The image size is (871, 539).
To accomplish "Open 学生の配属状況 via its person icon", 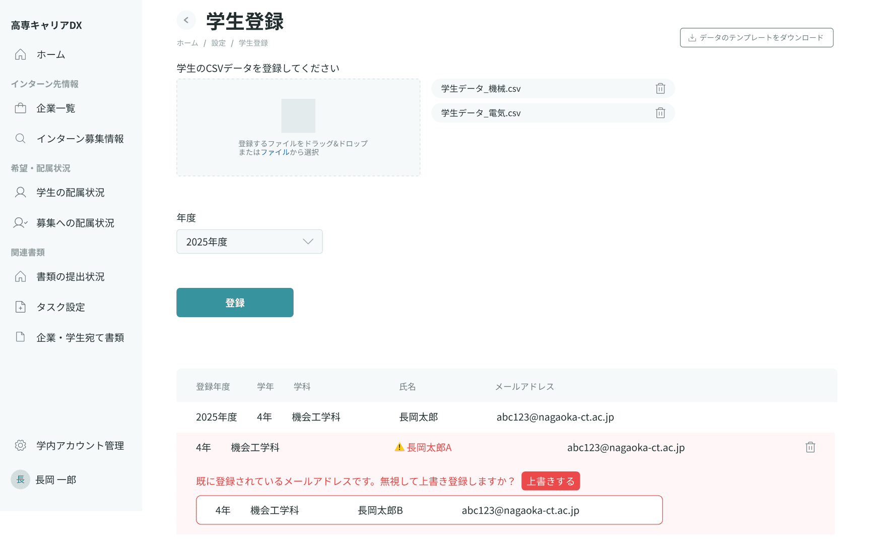I will click(x=20, y=192).
